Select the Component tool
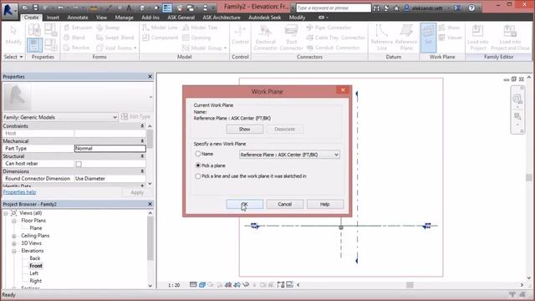This screenshot has height=301, width=535. (x=160, y=38)
